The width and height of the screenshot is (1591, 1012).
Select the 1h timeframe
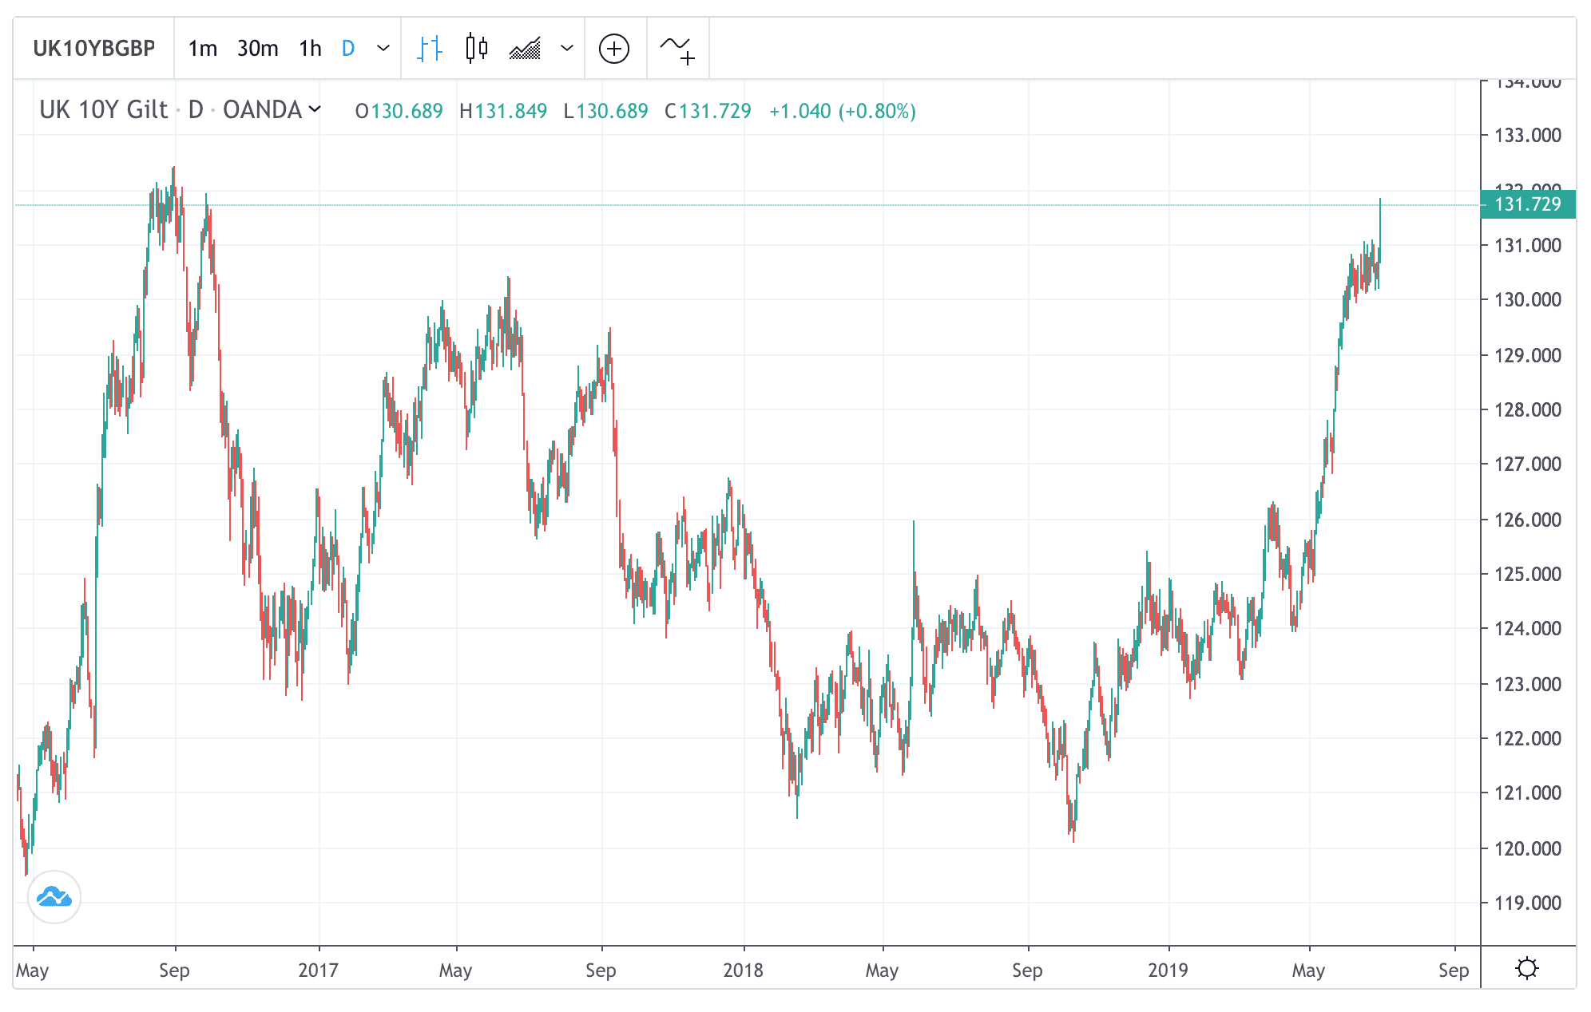(x=310, y=49)
